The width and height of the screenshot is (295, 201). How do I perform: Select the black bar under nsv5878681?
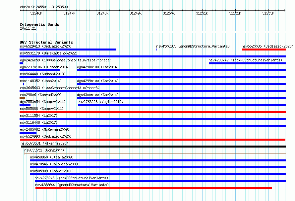153,147
